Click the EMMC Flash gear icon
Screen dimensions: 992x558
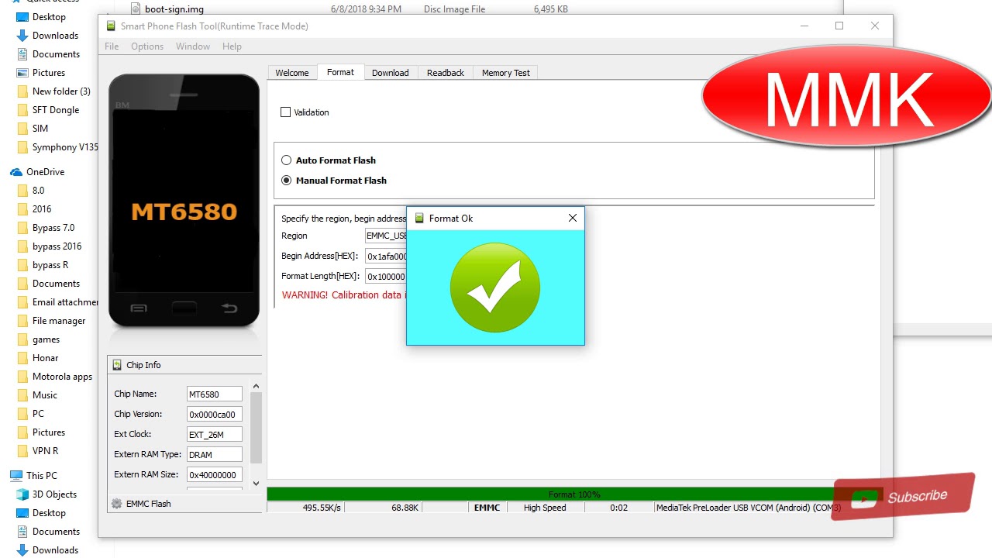(117, 504)
